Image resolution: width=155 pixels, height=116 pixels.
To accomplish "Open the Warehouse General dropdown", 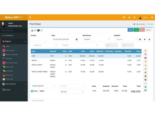I will [96, 39].
